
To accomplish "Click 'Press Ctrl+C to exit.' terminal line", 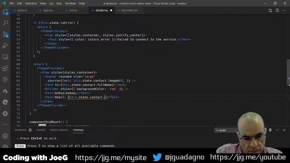I will [39, 139].
